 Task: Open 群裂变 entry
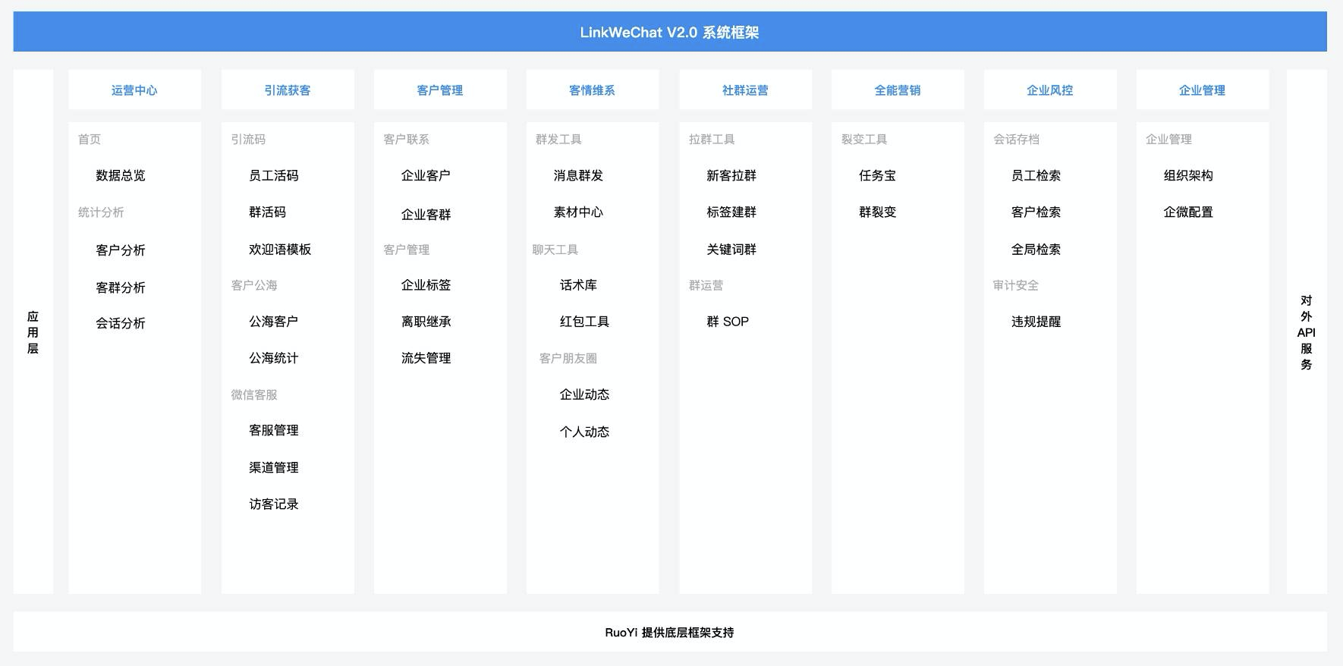(x=878, y=212)
